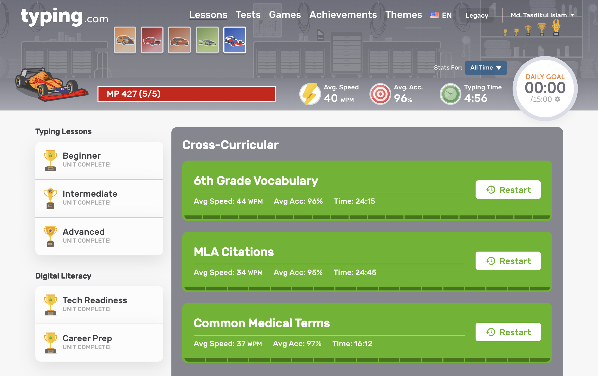Image resolution: width=598 pixels, height=376 pixels.
Task: Open the Intermediate typing unit
Action: [99, 199]
